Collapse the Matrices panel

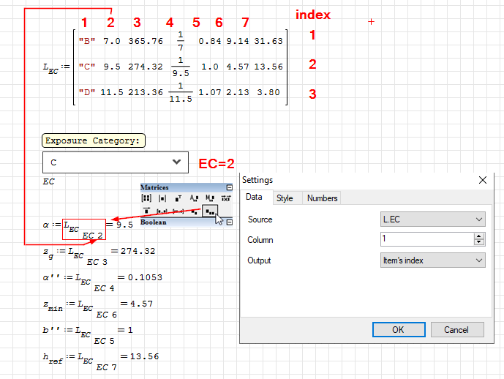coord(229,187)
